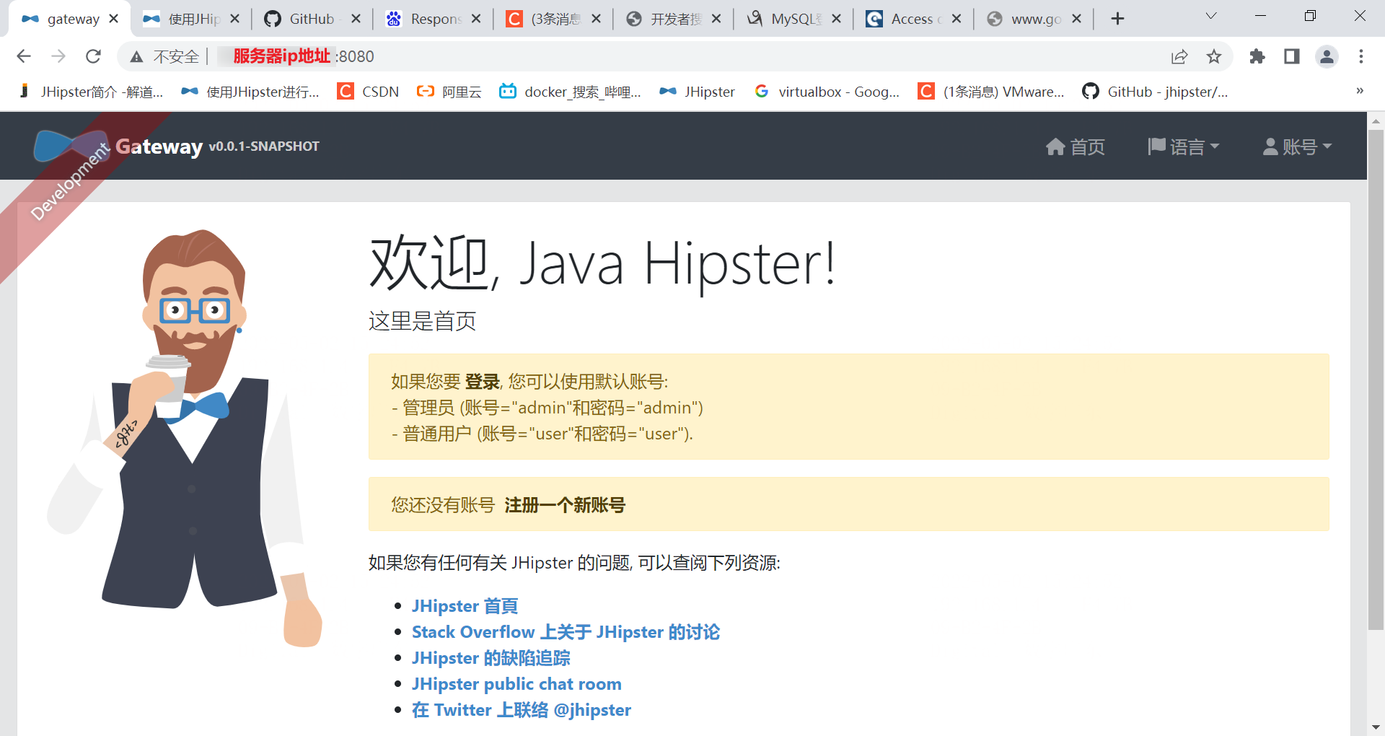
Task: Click the home icon next to 首页
Action: click(1055, 147)
